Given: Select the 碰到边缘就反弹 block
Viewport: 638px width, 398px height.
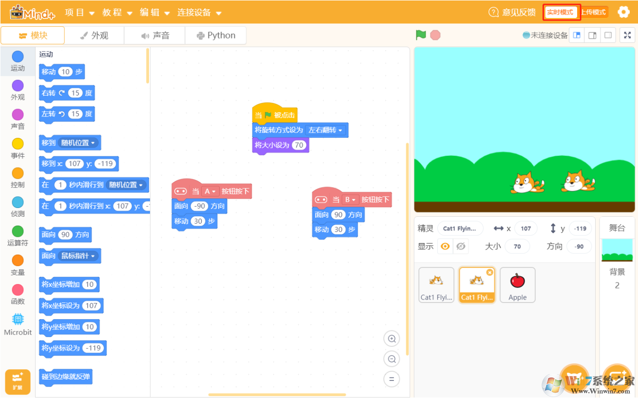Looking at the screenshot, I should coord(65,377).
